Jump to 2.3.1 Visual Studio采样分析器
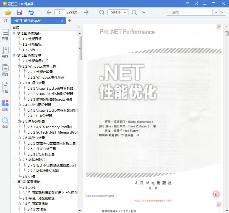The height and width of the screenshot is (213, 229). 51,88
